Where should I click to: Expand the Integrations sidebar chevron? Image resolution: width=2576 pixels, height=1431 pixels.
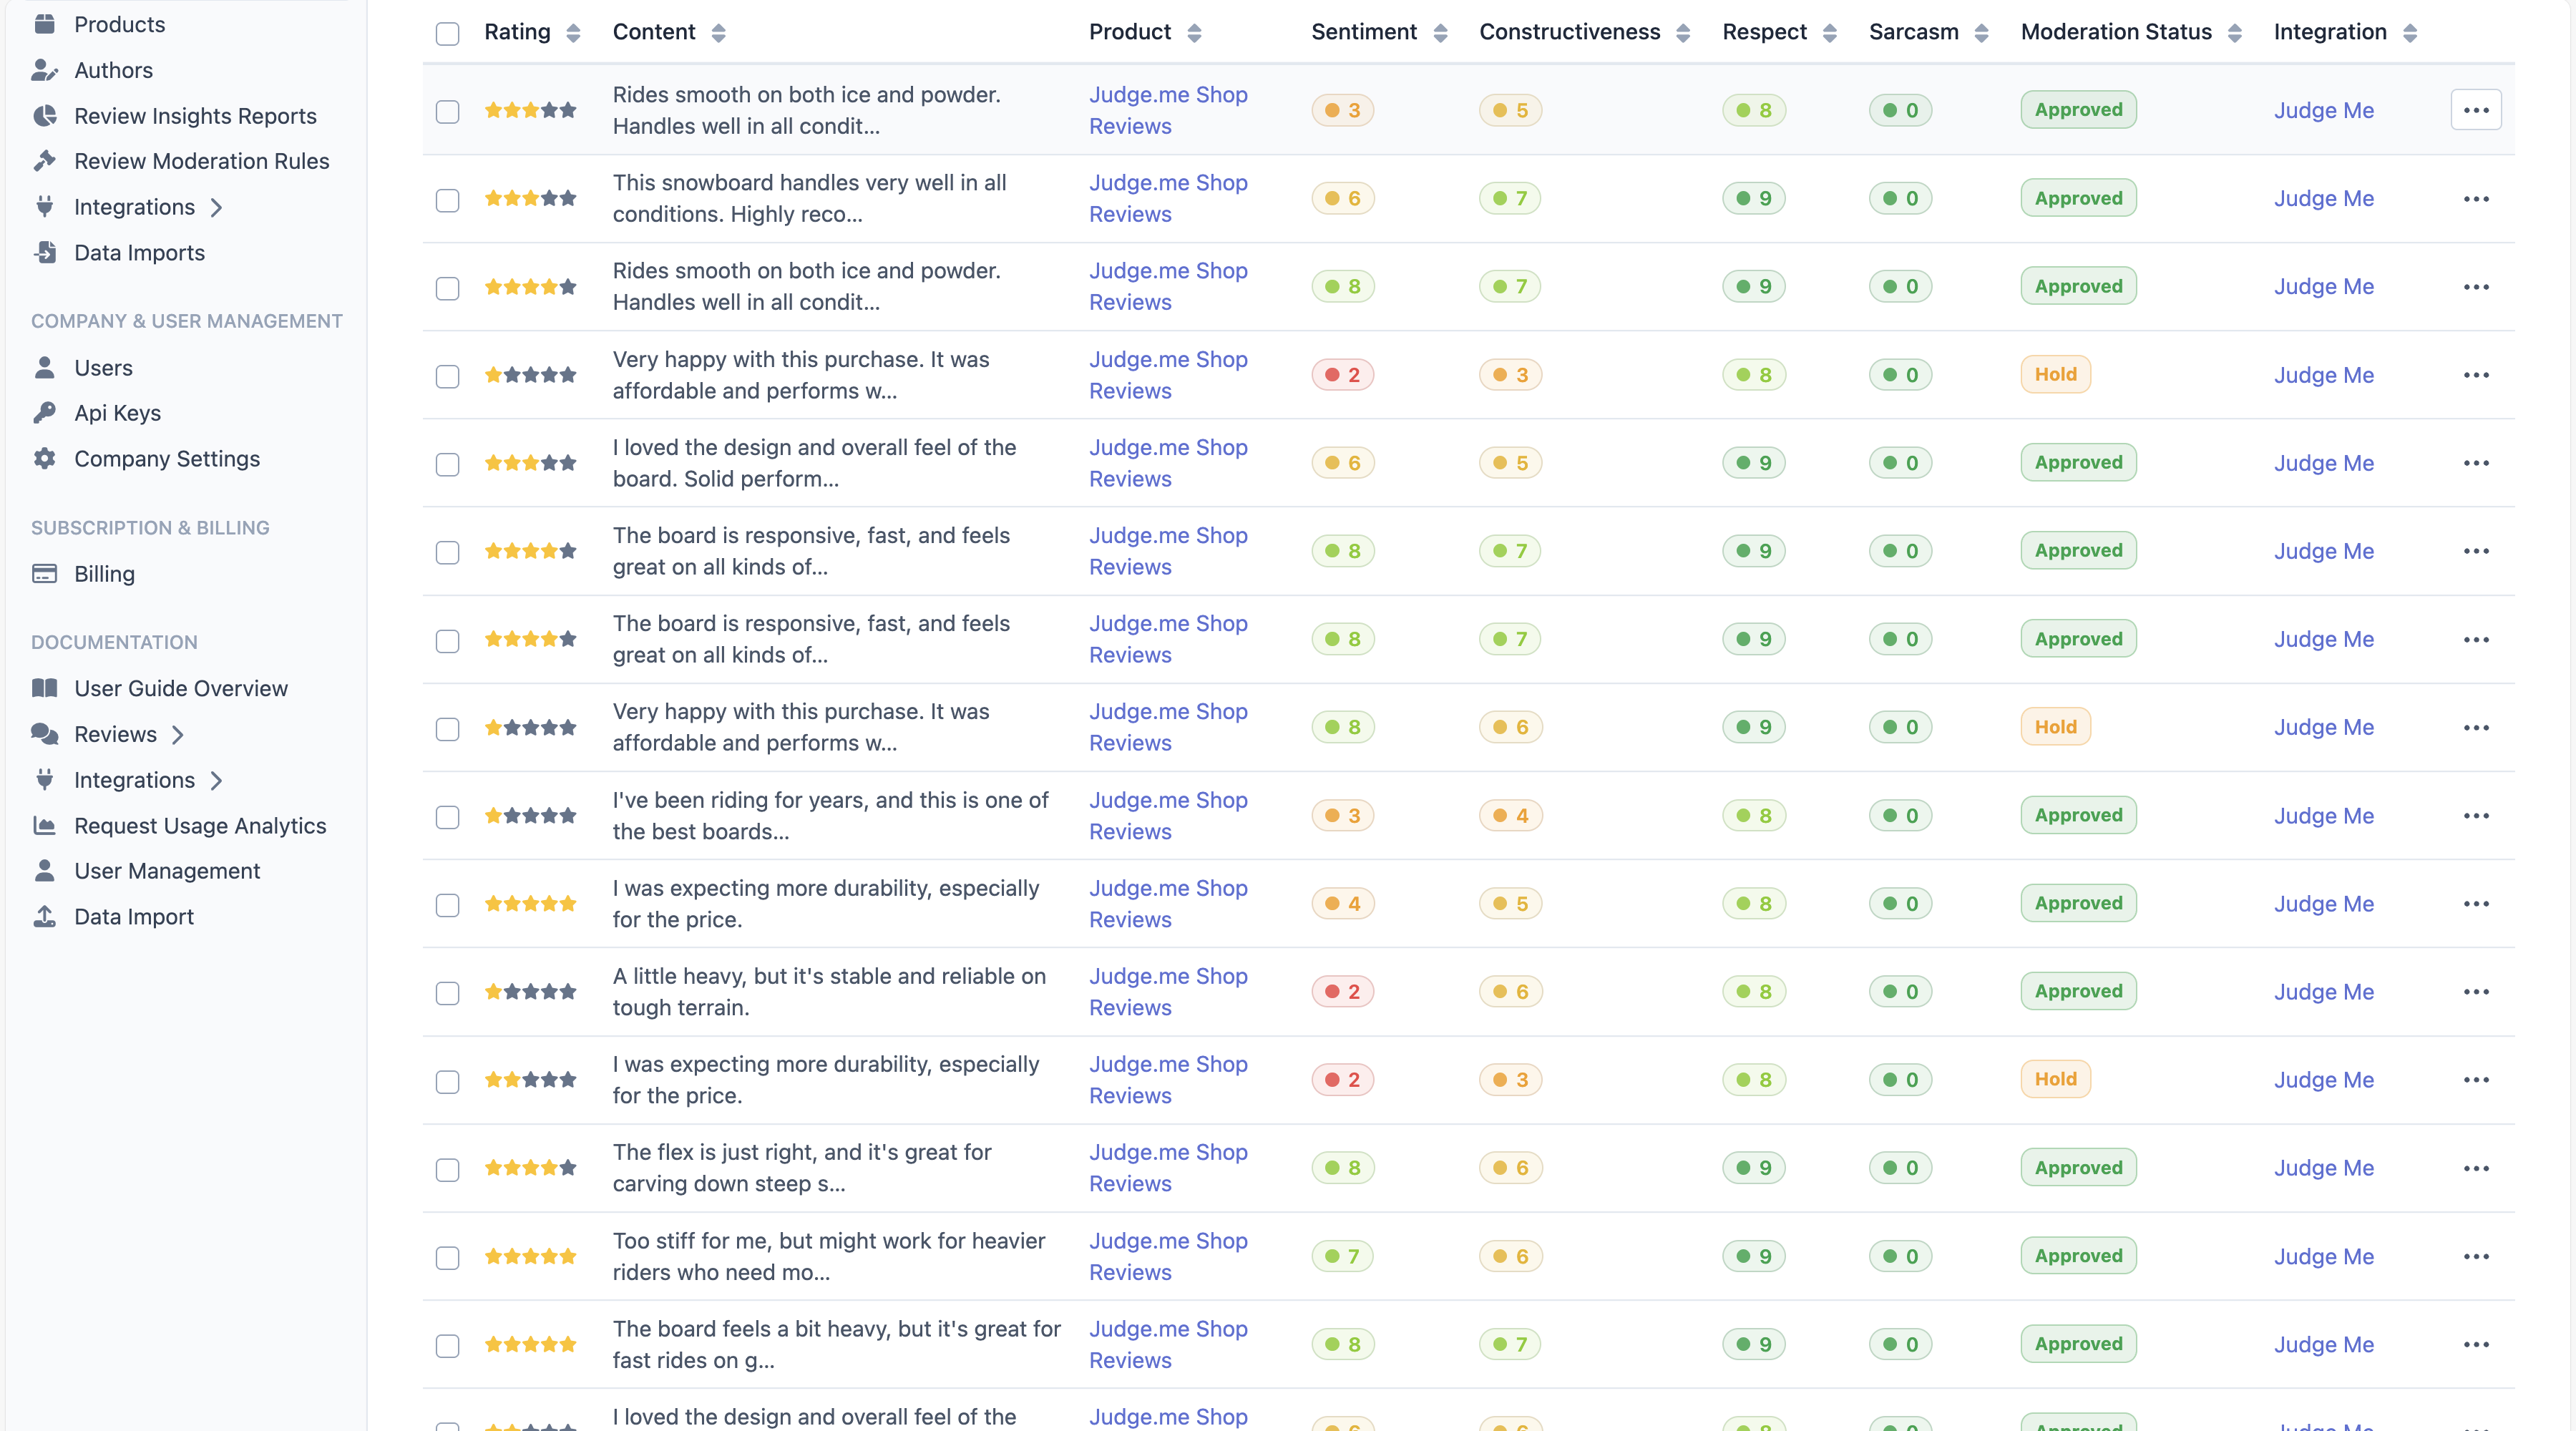pyautogui.click(x=217, y=206)
